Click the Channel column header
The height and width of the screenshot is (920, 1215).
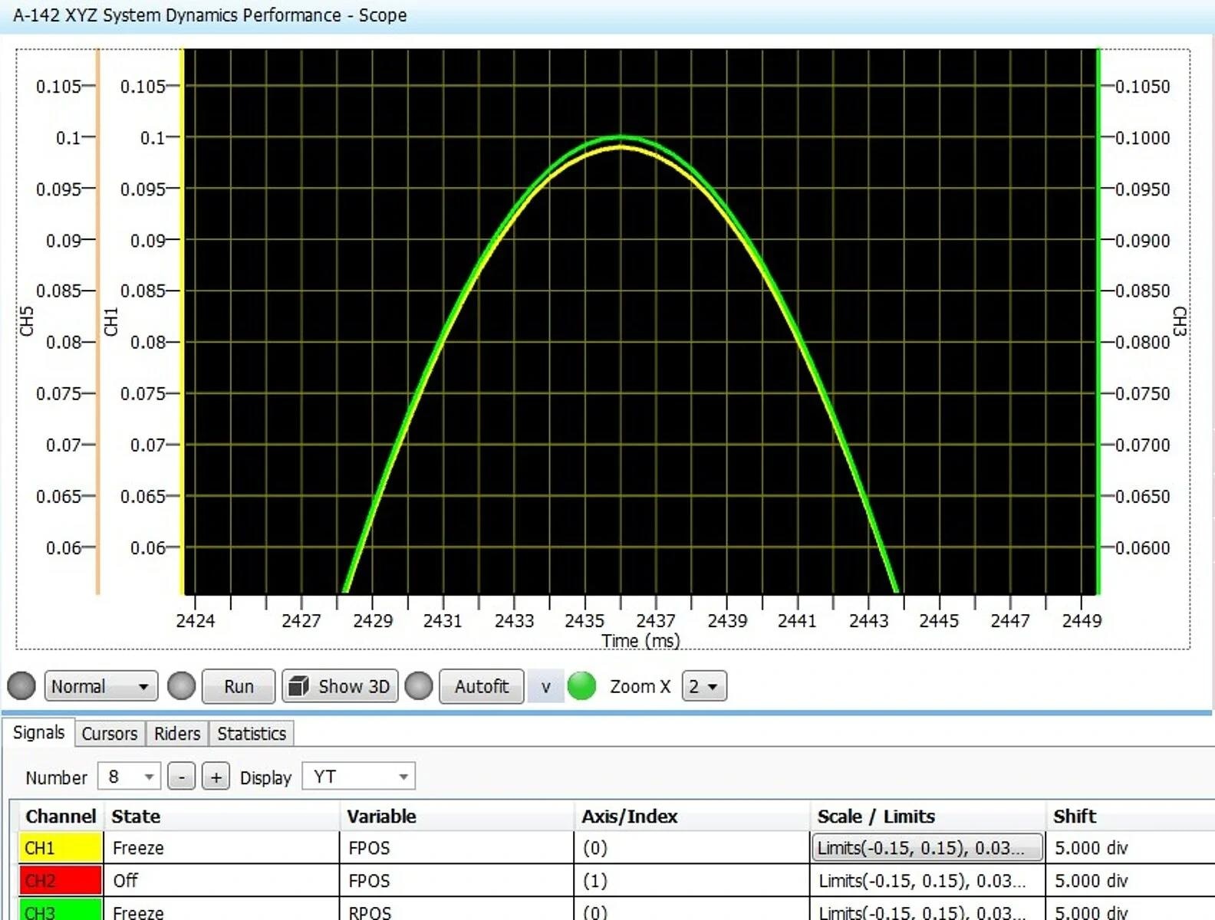tap(61, 816)
